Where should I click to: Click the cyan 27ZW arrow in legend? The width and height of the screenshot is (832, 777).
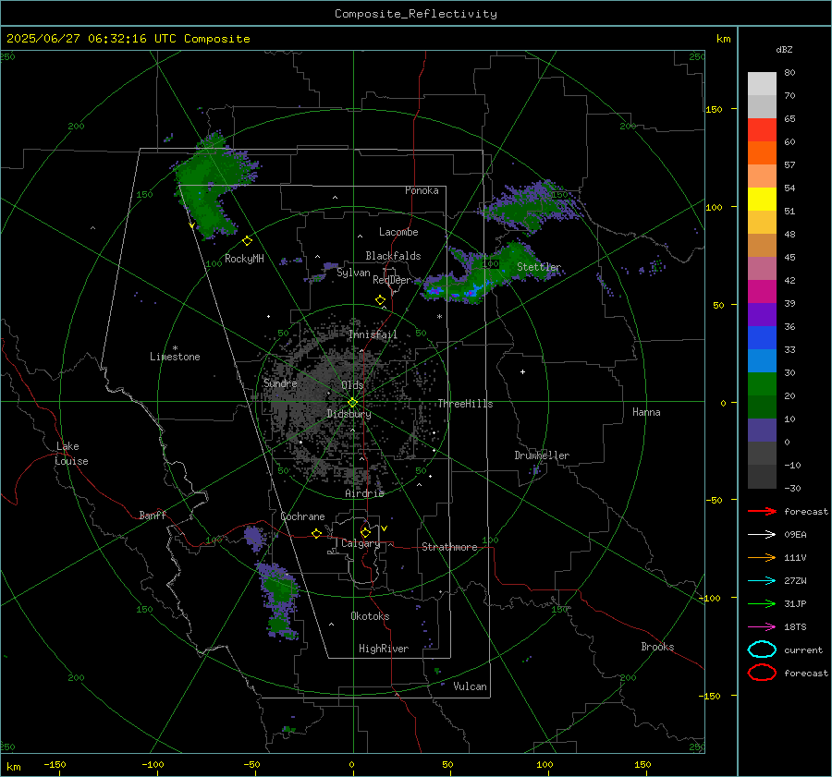pyautogui.click(x=762, y=581)
